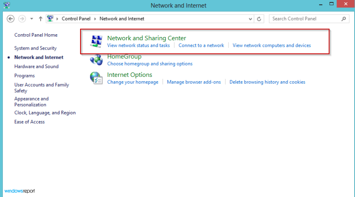Expand the chevron before Control Panel breadcrumb
This screenshot has height=197, width=355.
click(57, 19)
